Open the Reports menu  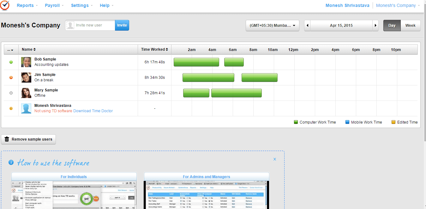tap(27, 5)
